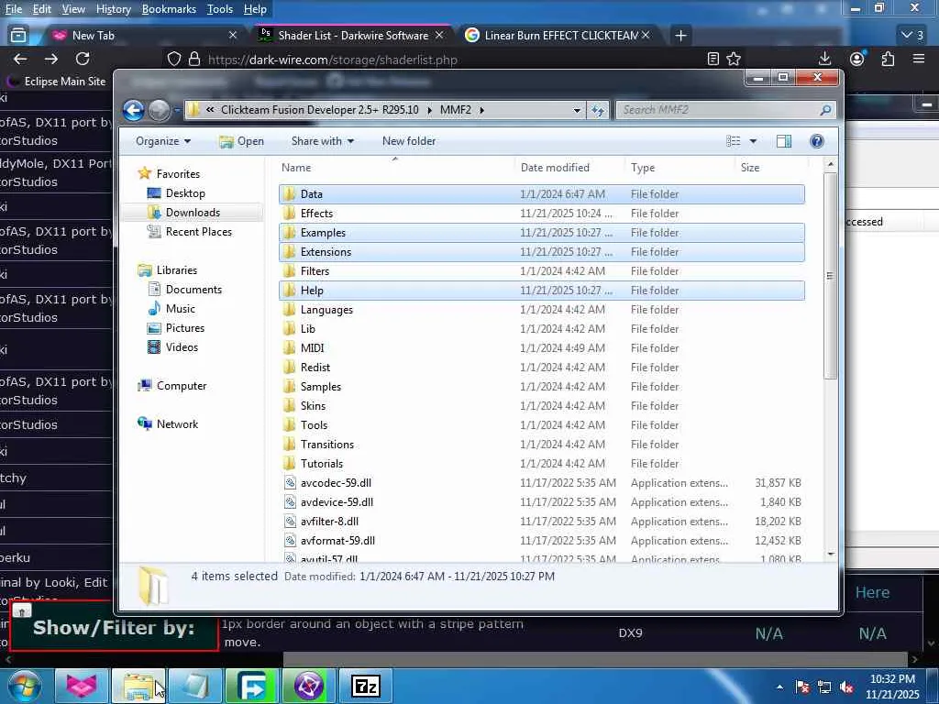Click the Firefox reload button
Image resolution: width=939 pixels, height=704 pixels.
point(83,59)
